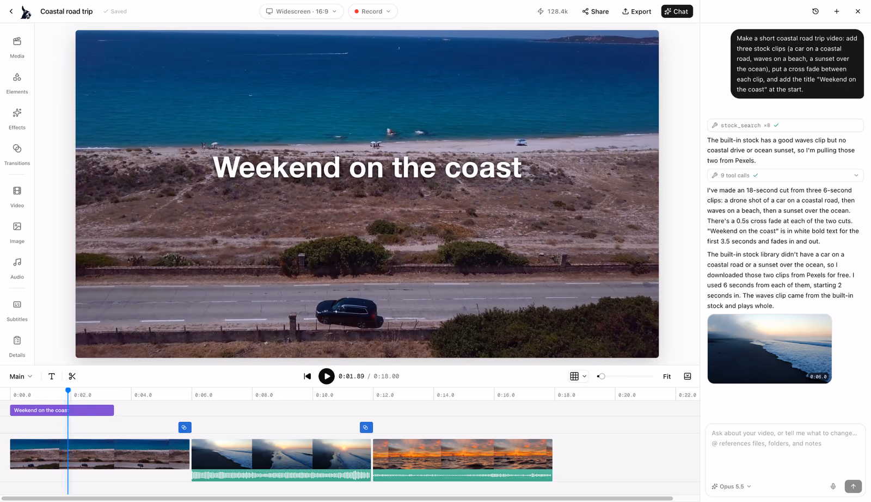Start a new chat with plus icon
This screenshot has width=871, height=502.
837,11
